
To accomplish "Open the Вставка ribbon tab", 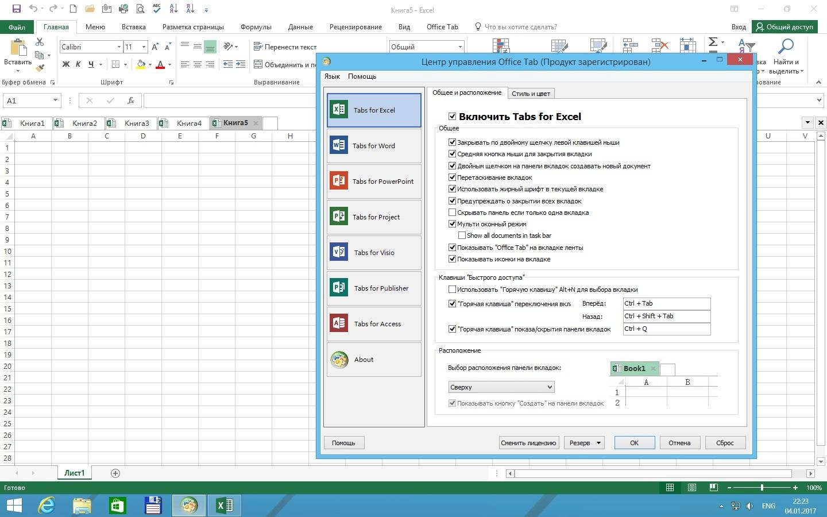I will [133, 27].
